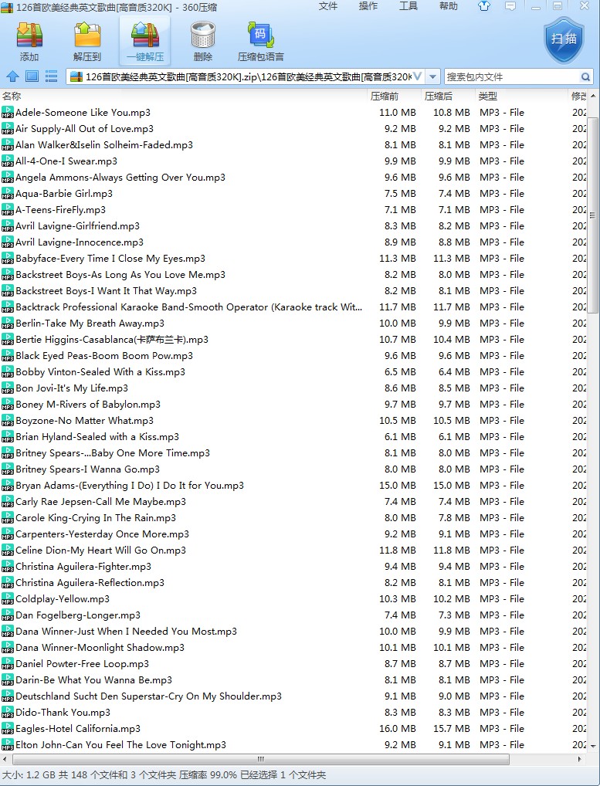Click the blue 扫描 scan shield

(564, 40)
